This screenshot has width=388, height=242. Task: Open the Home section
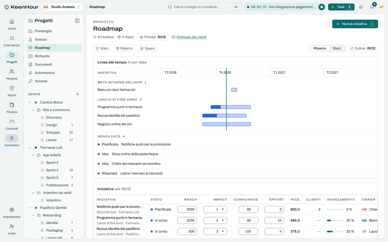click(x=12, y=24)
